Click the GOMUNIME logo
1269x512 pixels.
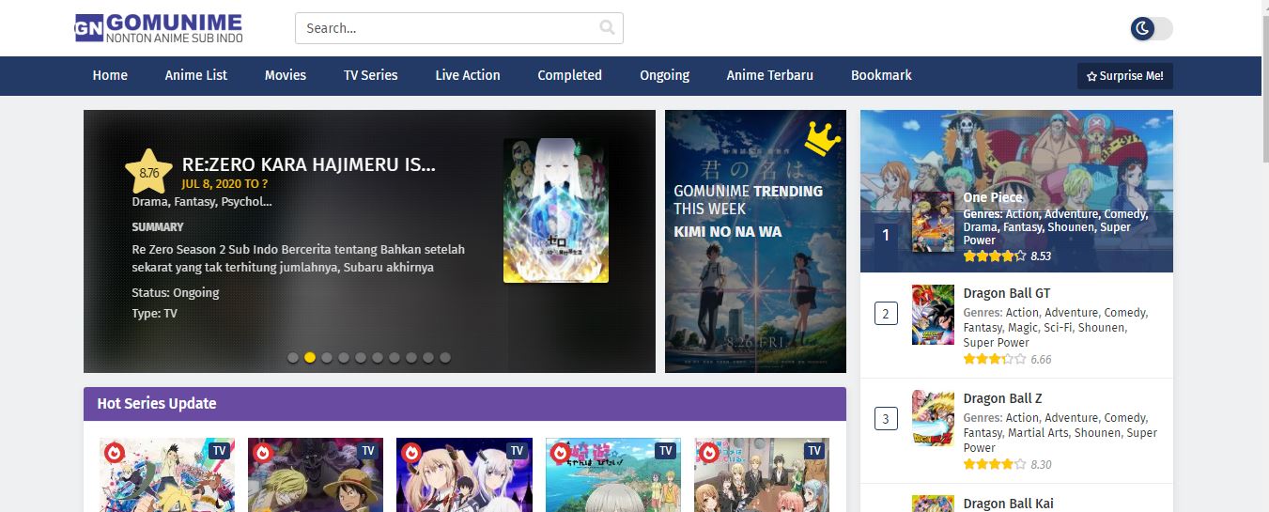coord(159,28)
